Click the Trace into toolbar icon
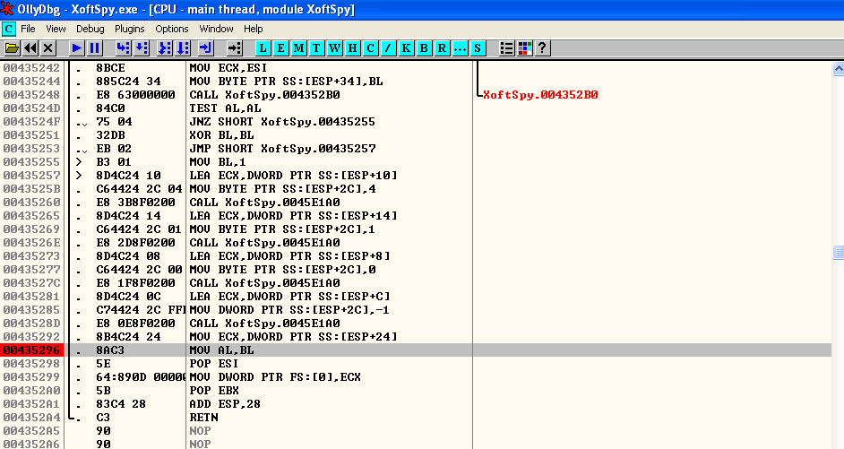 (x=165, y=47)
